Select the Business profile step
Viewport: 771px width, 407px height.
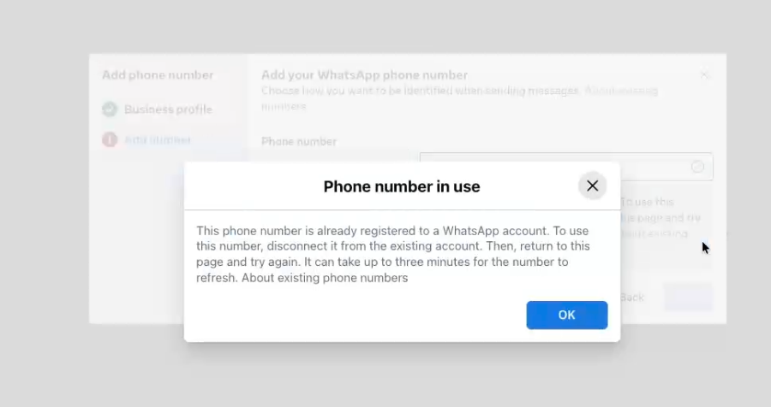(168, 109)
